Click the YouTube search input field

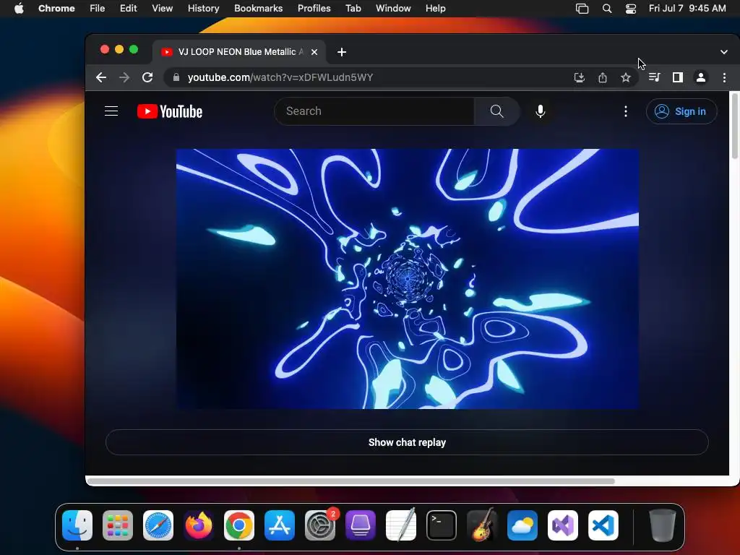374,111
